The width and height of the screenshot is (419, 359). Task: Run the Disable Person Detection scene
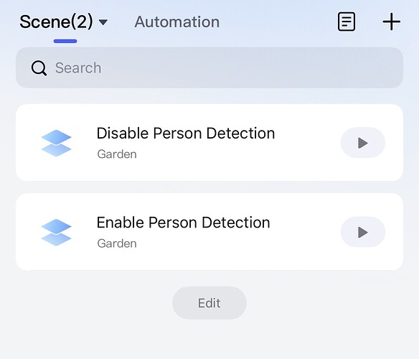363,143
